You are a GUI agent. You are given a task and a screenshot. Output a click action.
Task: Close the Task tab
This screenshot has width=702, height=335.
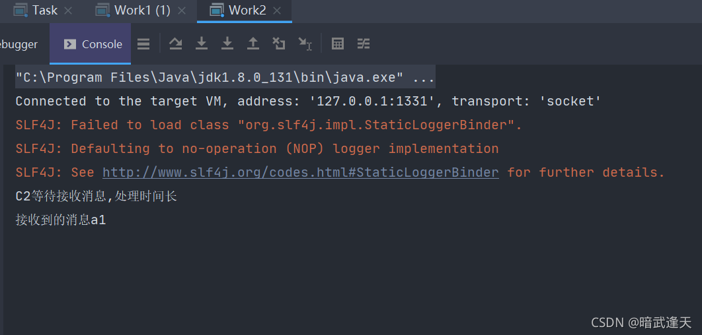tap(68, 11)
